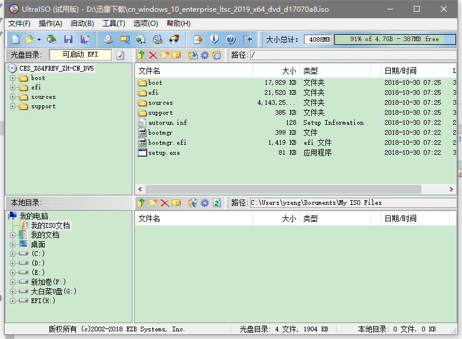Sort image files by 日期/时间 column

coord(415,71)
